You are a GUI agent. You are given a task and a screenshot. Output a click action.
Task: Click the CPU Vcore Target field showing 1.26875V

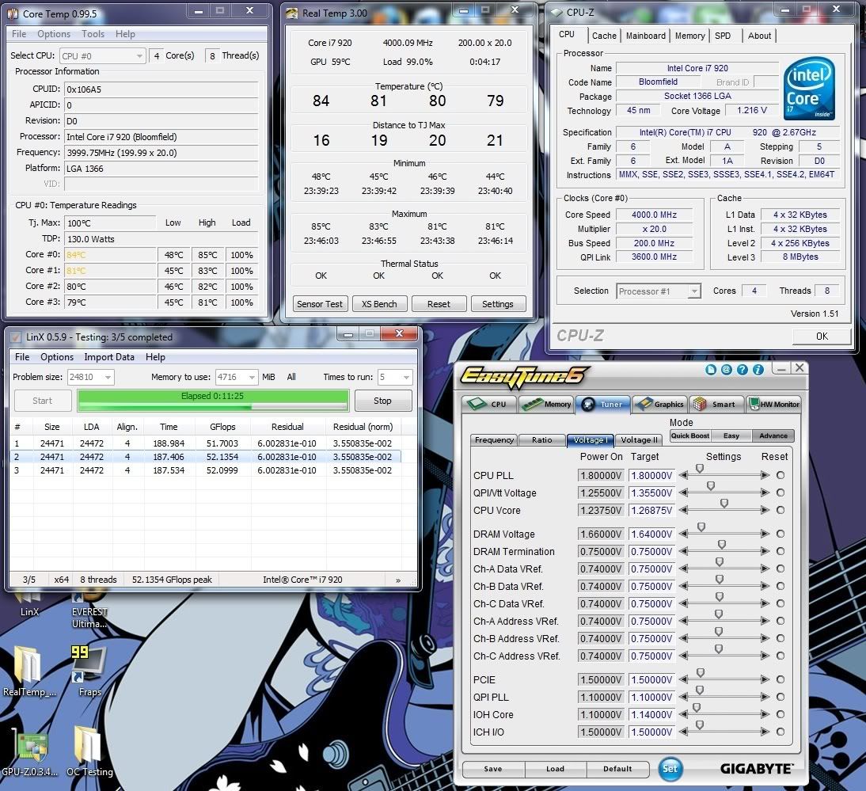pyautogui.click(x=651, y=511)
